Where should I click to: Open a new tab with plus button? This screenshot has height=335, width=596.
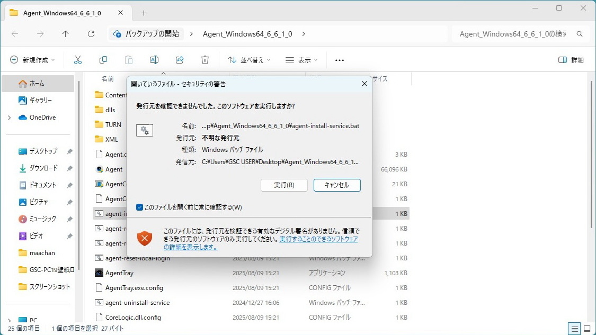click(x=144, y=13)
